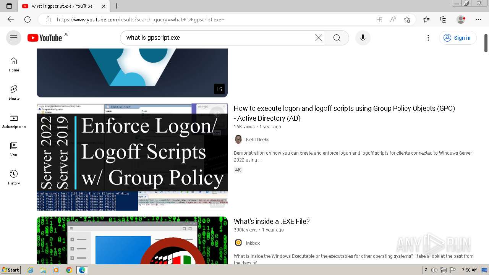Toggle mute icon on logon scripts thumbnail
This screenshot has height=275, width=489.
217,113
